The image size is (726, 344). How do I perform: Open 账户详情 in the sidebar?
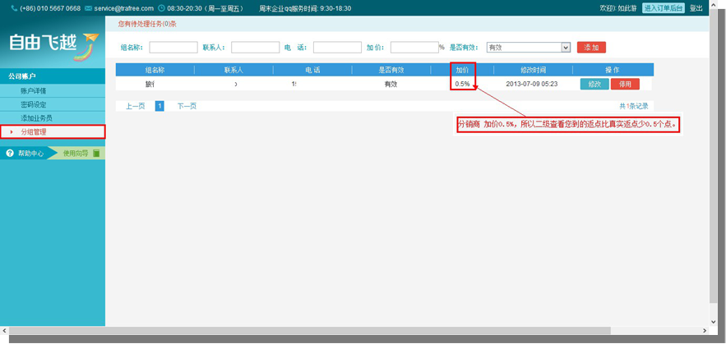tap(33, 90)
